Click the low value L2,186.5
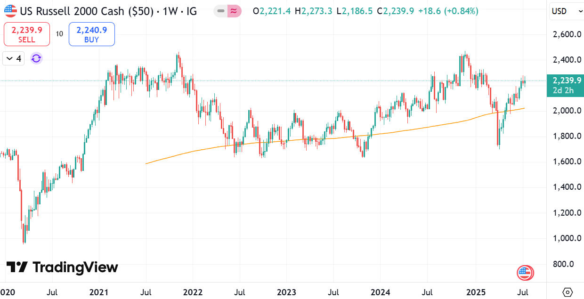The image size is (584, 299). (x=355, y=10)
